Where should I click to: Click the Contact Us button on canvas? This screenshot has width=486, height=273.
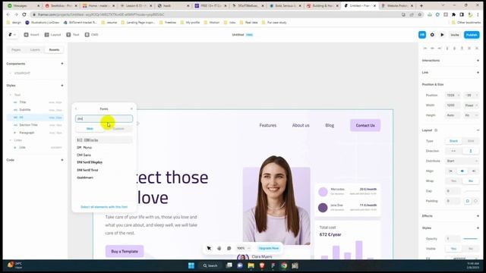pyautogui.click(x=365, y=125)
